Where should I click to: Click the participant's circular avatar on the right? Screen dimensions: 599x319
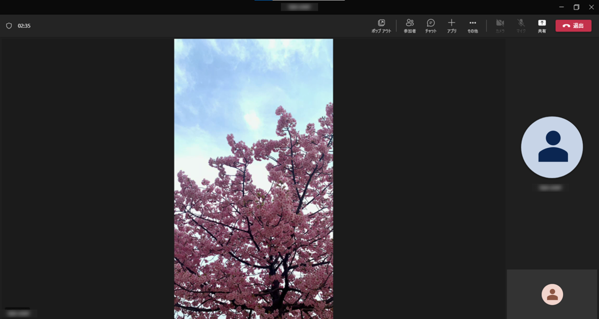coord(552,147)
